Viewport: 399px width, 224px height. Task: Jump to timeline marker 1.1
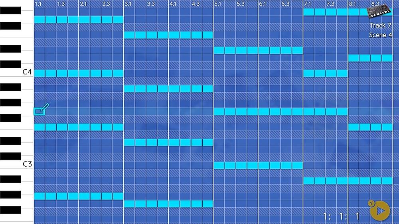tap(38, 4)
